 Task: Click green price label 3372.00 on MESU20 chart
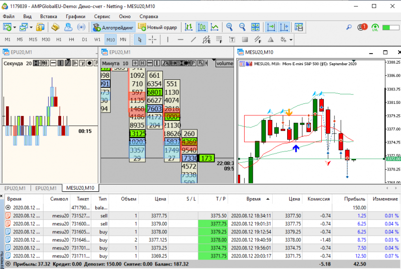pos(393,159)
